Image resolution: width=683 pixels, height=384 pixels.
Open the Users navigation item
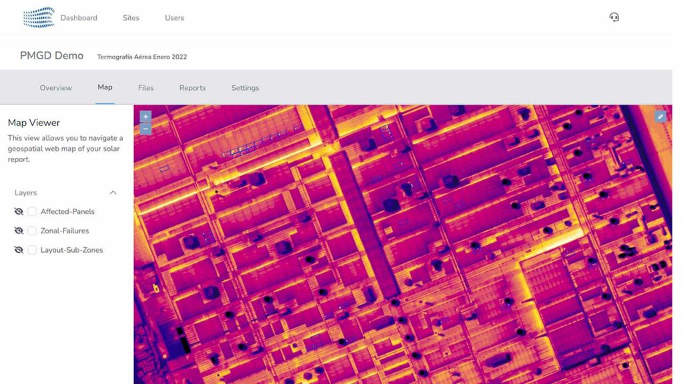(x=174, y=17)
